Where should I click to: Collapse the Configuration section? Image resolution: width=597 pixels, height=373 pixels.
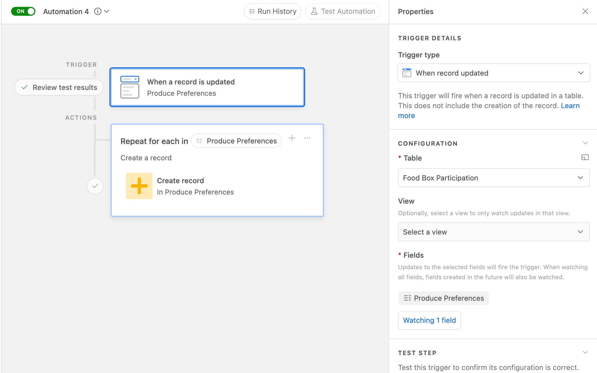point(585,143)
